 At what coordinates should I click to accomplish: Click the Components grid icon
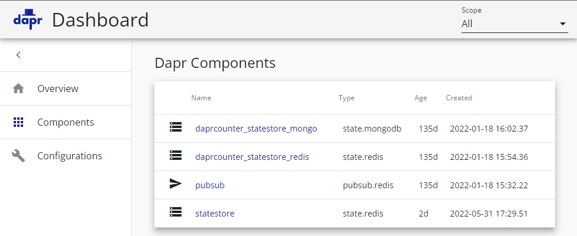(x=18, y=122)
